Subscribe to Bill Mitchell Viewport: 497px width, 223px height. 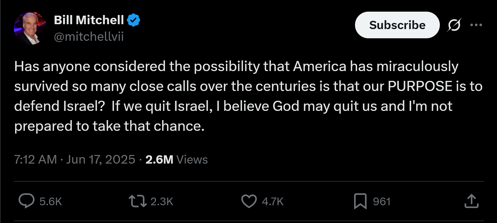[397, 25]
